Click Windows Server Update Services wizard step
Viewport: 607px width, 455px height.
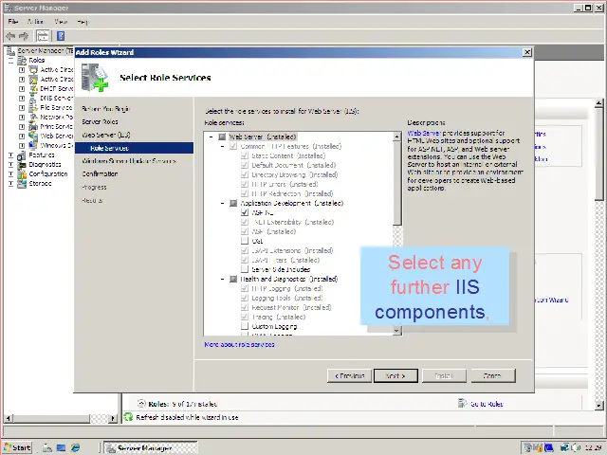tap(129, 161)
